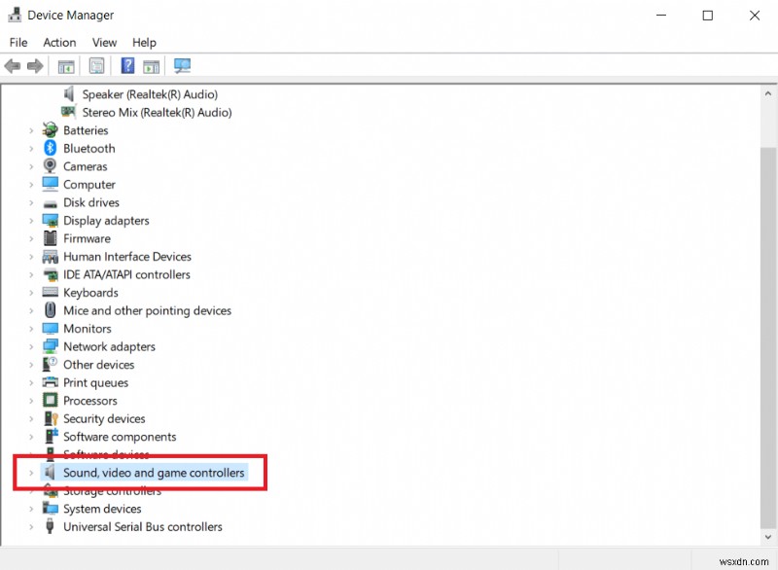The image size is (778, 570).
Task: Open the View menu
Action: pos(104,42)
